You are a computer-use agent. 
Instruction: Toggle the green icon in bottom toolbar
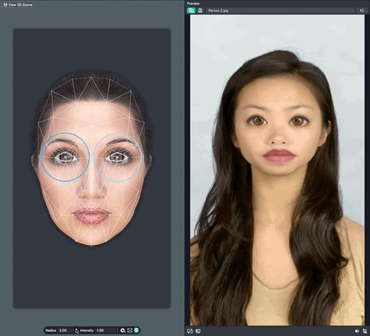pos(136,330)
